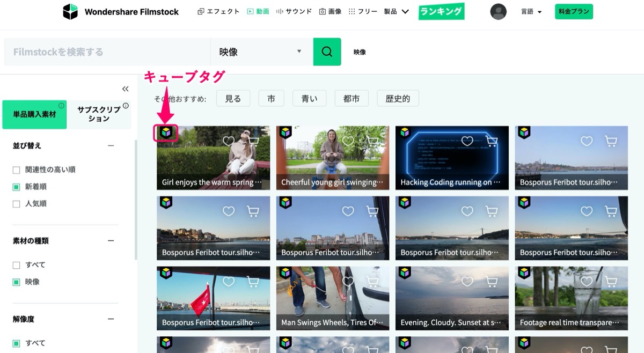The width and height of the screenshot is (644, 353).
Task: Check the 人気順 sort option
Action: 16,204
